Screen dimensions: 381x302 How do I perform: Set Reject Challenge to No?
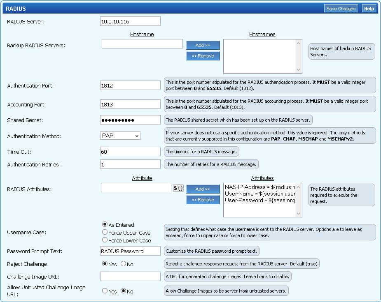pyautogui.click(x=124, y=264)
